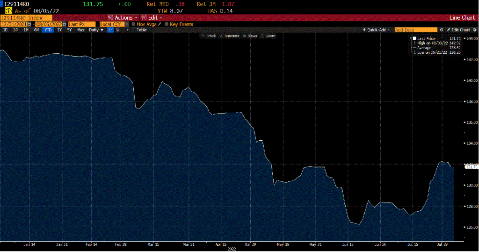Open the Daily periodicity dropdown
The width and height of the screenshot is (479, 252).
[96, 29]
